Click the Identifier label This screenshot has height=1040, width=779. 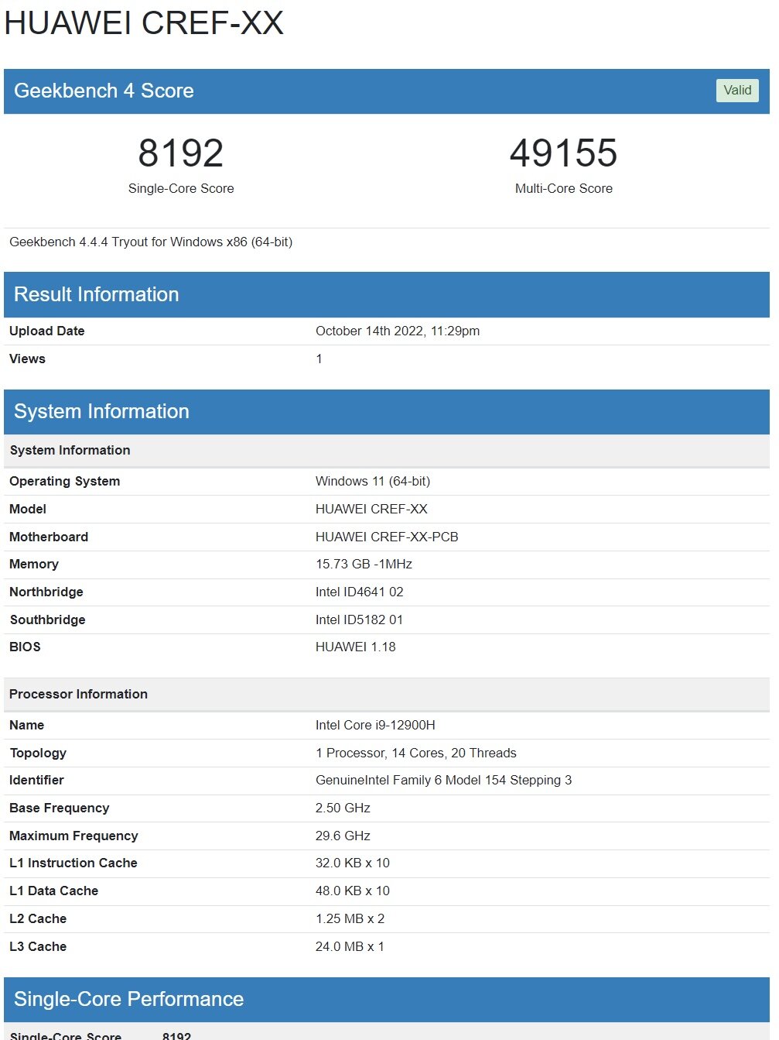pos(36,780)
